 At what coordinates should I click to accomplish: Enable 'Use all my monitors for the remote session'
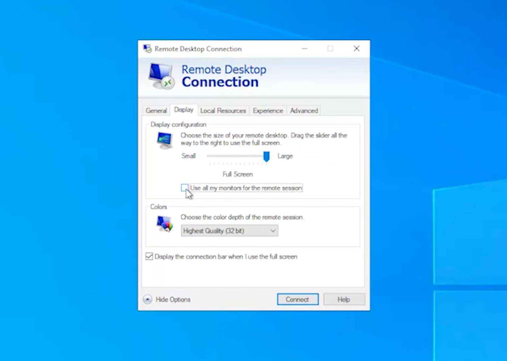(x=185, y=187)
